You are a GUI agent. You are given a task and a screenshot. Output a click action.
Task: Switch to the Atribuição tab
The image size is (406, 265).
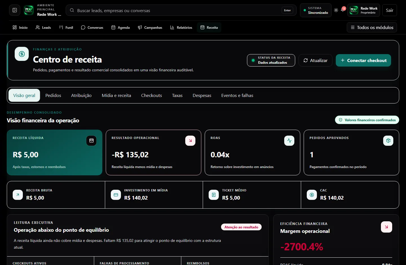click(x=81, y=95)
